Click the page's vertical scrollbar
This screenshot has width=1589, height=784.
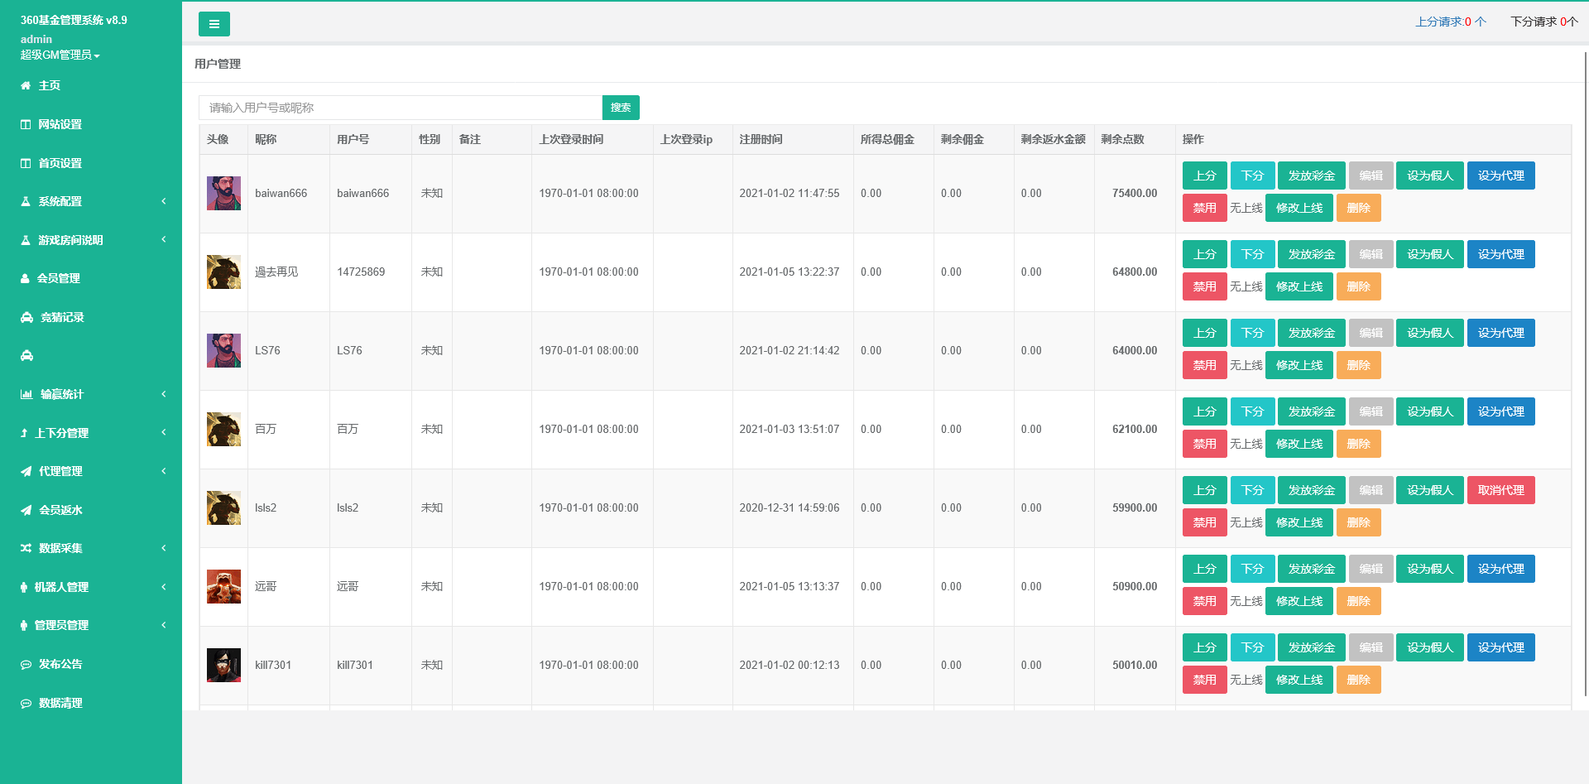(1585, 373)
